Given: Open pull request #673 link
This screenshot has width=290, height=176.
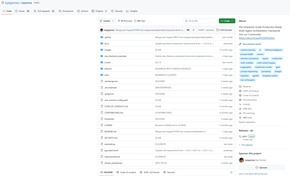Looking at the screenshot, I should pos(176,37).
